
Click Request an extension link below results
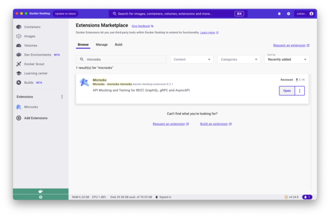(170, 124)
